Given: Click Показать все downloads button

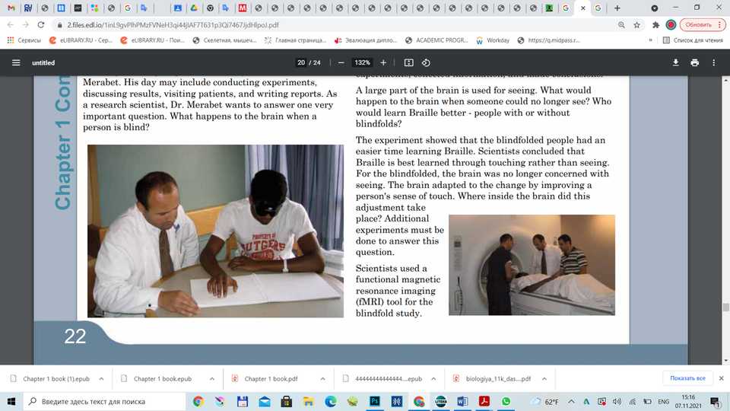Looking at the screenshot, I should click(687, 378).
